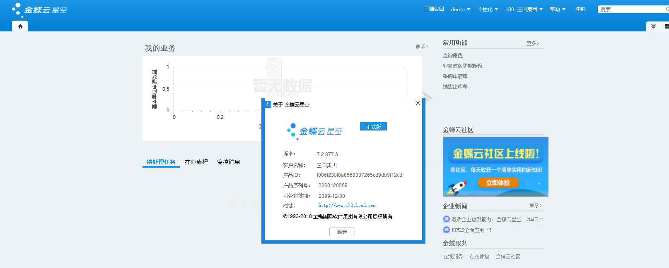This screenshot has height=268, width=669.
Task: Click 注销 to log out
Action: 580,9
